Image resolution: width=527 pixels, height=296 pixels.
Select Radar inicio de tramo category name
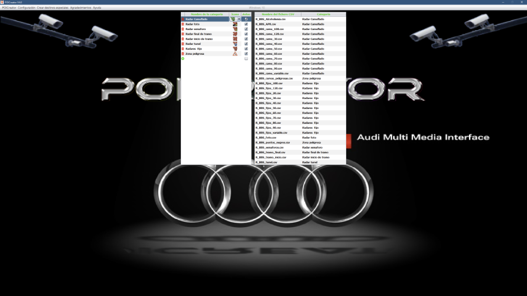199,39
